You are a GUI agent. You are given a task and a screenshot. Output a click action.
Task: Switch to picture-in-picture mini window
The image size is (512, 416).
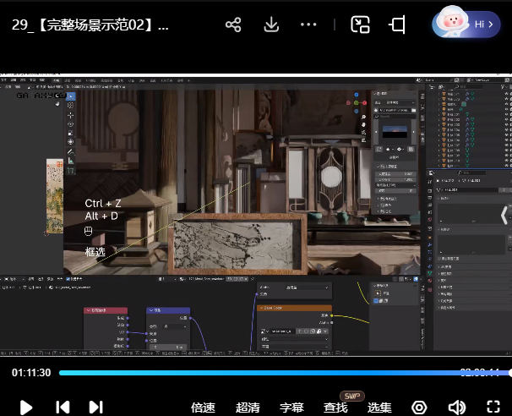point(361,25)
